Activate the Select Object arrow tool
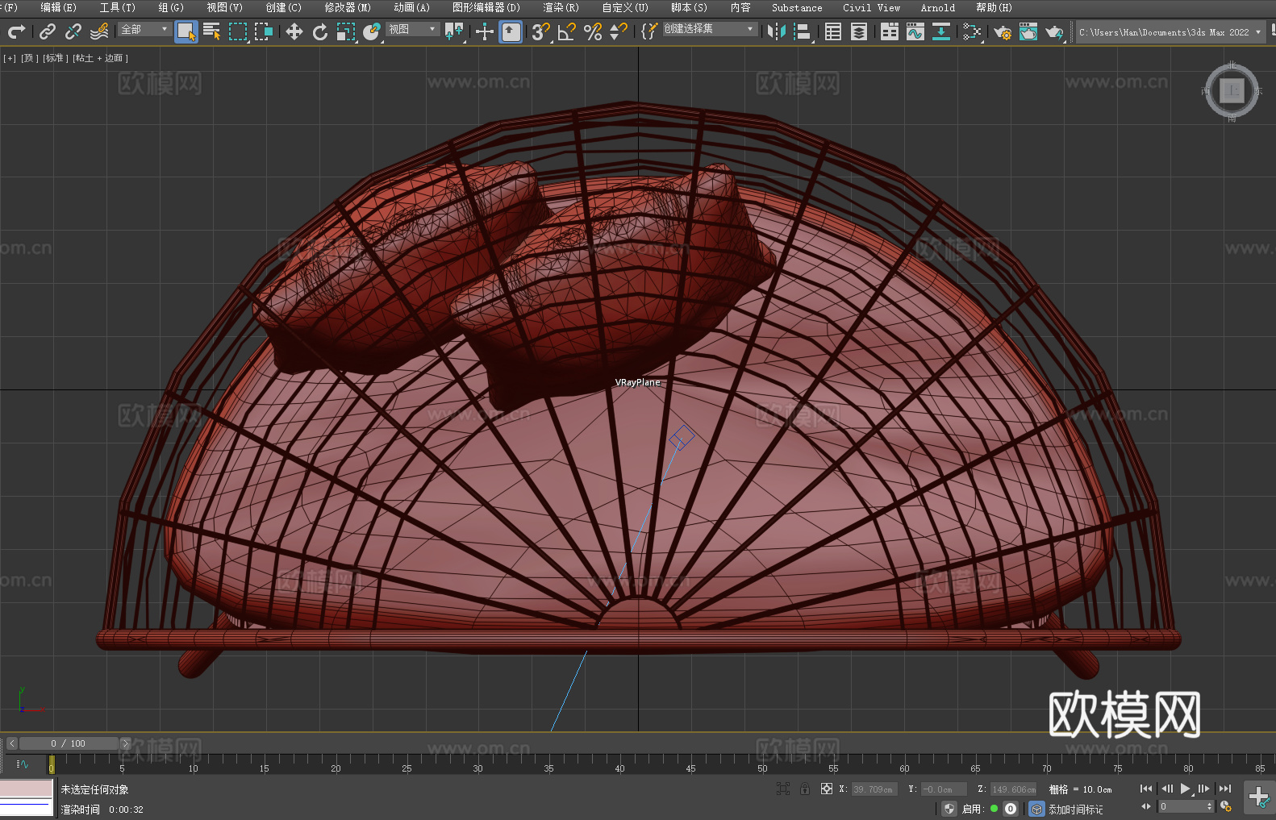The image size is (1276, 820). [x=186, y=31]
